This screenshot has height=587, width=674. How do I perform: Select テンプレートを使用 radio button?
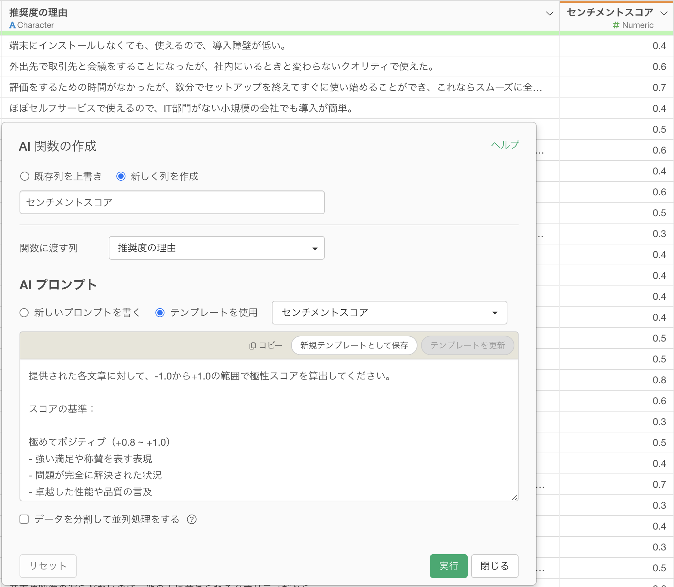click(160, 313)
